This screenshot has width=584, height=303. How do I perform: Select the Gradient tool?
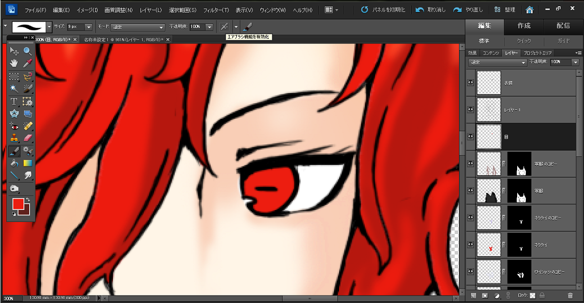[x=27, y=163]
